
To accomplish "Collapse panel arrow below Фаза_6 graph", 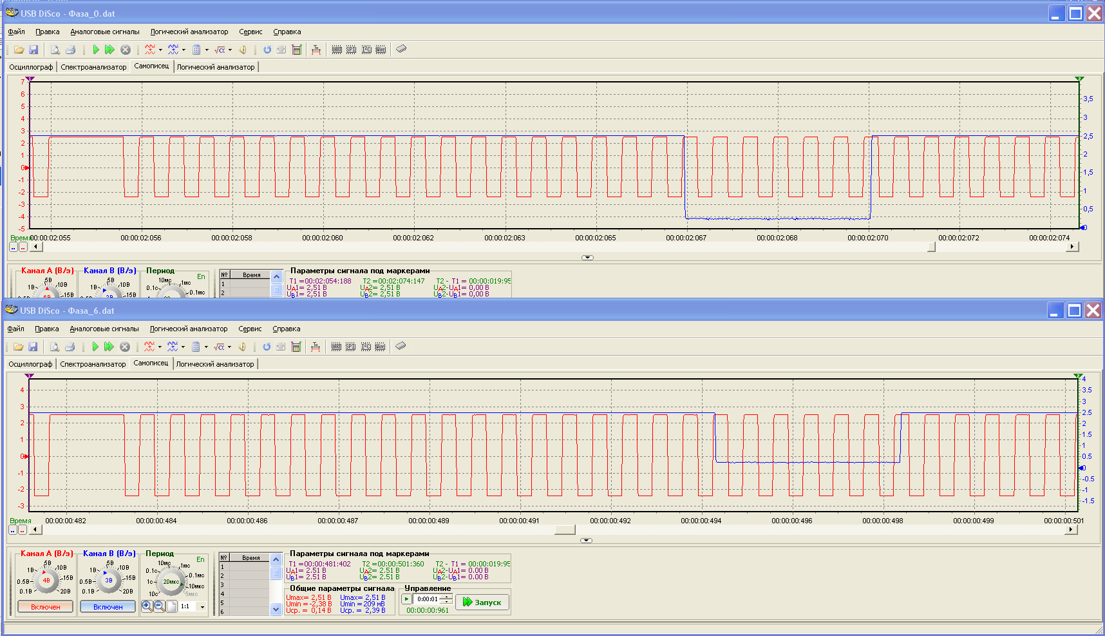I will (x=587, y=541).
